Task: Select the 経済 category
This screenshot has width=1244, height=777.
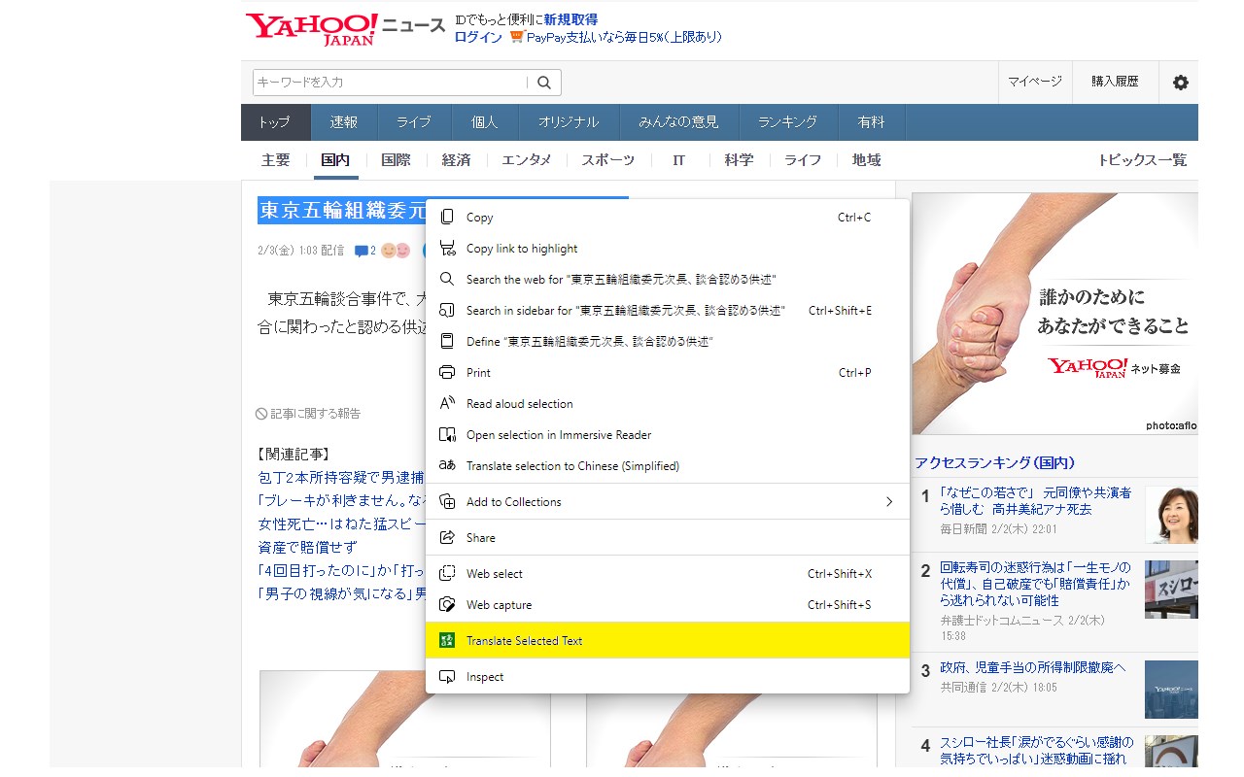Action: pyautogui.click(x=456, y=160)
